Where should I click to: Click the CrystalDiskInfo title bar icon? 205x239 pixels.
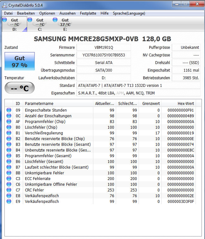click(x=4, y=5)
